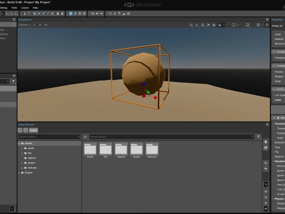Expand the scripts folder in tree
The image size is (285, 214).
22,163
